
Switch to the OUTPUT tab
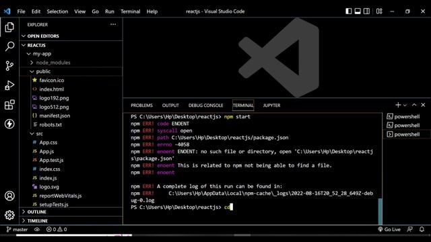pos(170,106)
